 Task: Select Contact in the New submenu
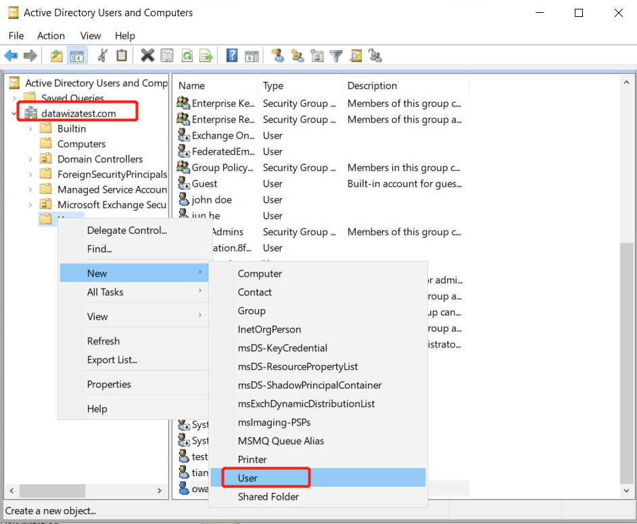pyautogui.click(x=318, y=292)
